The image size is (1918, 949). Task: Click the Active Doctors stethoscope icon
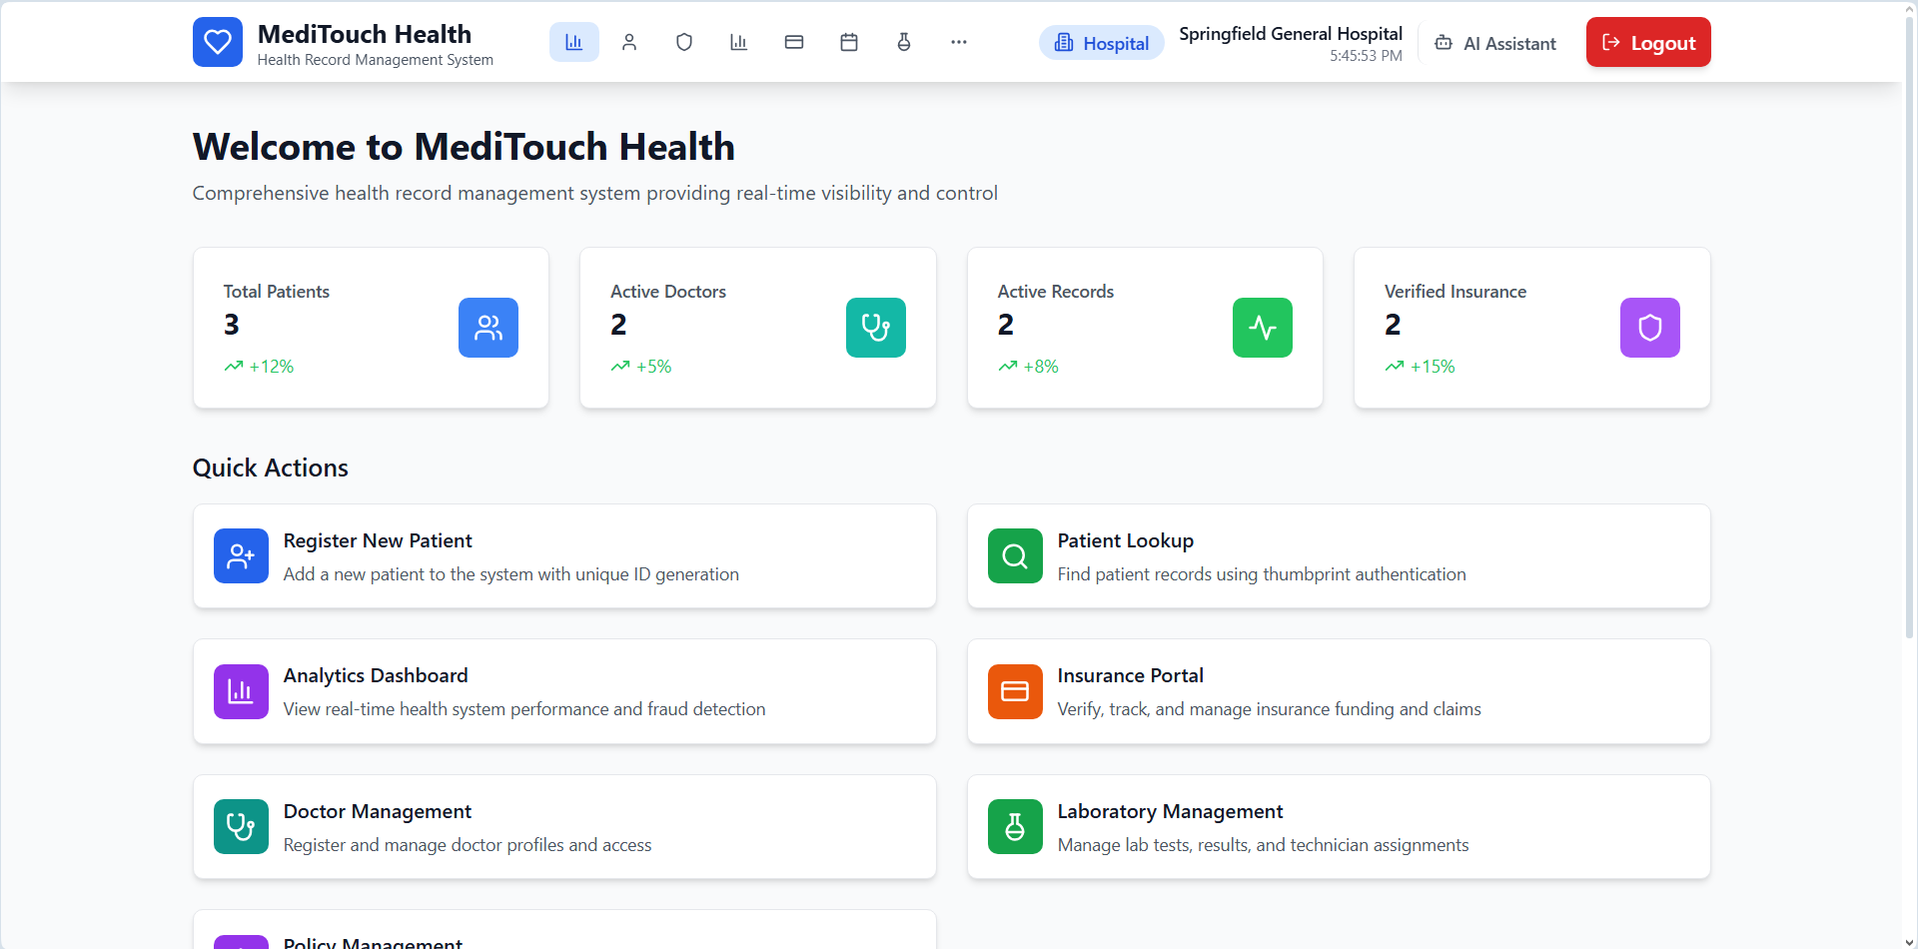(x=876, y=328)
